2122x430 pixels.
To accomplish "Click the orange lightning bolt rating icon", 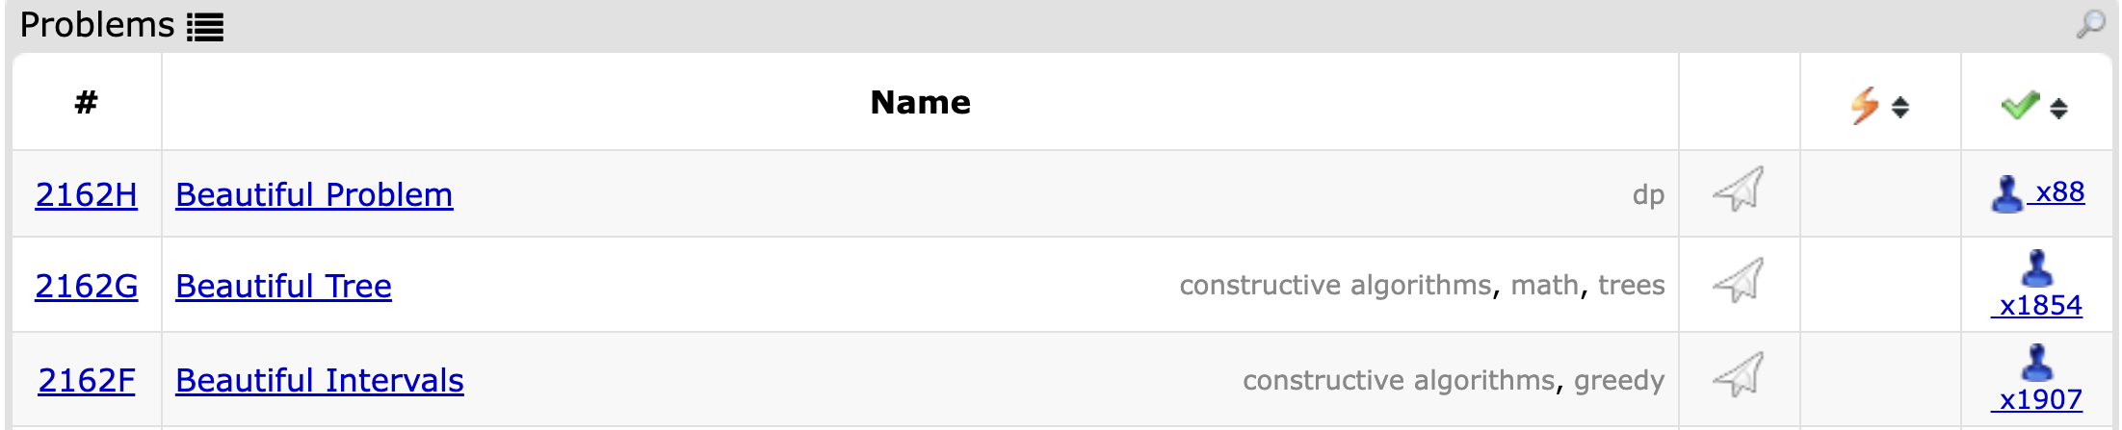I will [x=1865, y=105].
